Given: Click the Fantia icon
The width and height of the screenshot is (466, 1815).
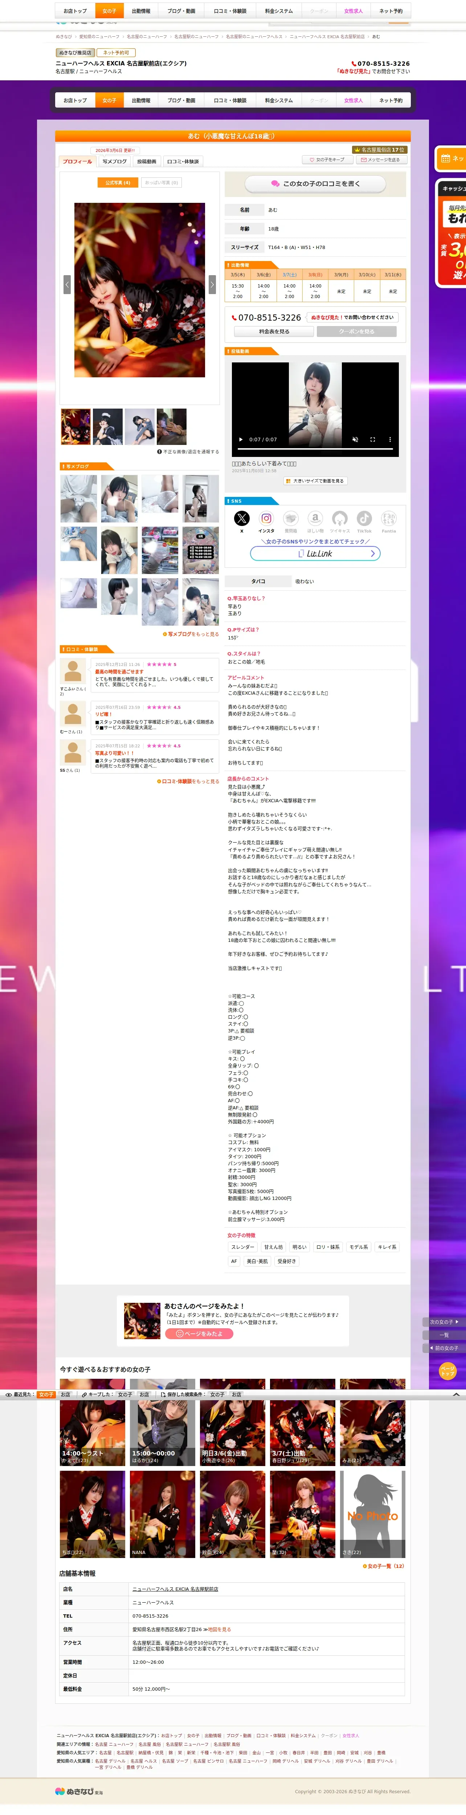Looking at the screenshot, I should click(x=389, y=518).
